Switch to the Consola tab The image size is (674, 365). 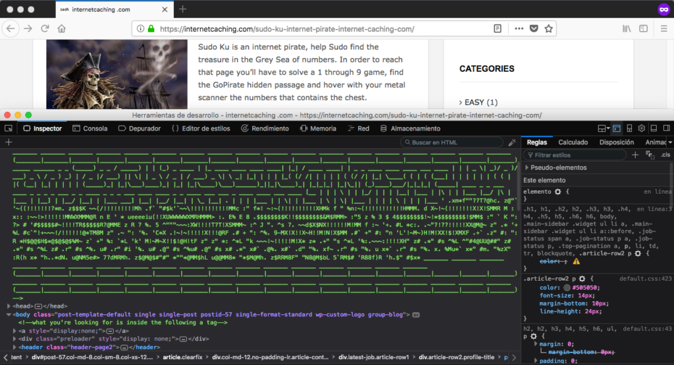click(90, 128)
